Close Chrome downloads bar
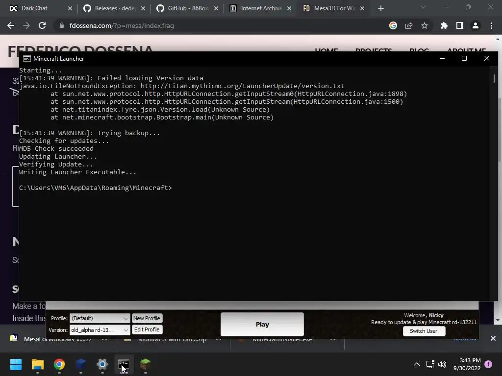Viewport: 502px width, 376px height. tap(493, 338)
